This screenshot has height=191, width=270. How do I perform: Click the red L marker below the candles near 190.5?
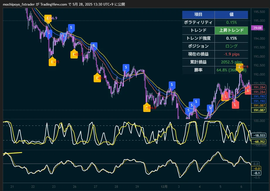(235, 105)
